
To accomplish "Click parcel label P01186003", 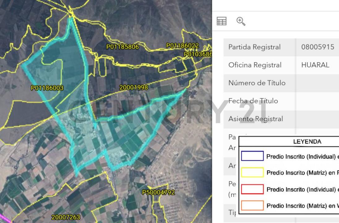I will pyautogui.click(x=47, y=88).
